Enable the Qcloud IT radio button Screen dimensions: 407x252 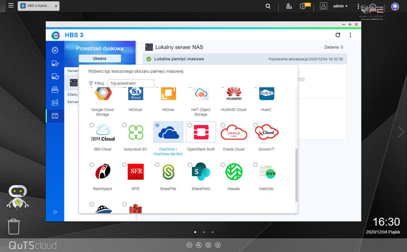[255, 125]
